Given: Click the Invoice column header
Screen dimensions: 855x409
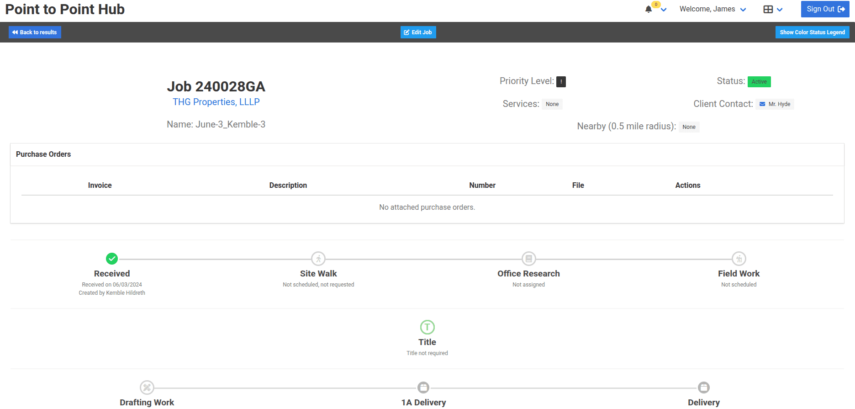Looking at the screenshot, I should tap(100, 185).
